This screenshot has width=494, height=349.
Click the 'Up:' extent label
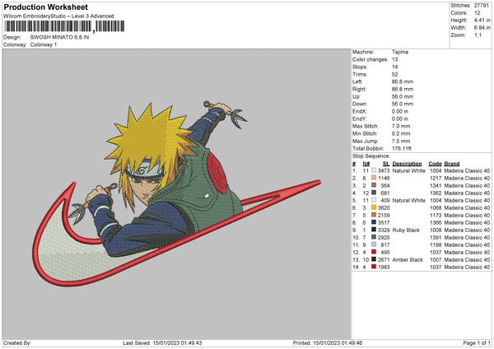tap(357, 96)
